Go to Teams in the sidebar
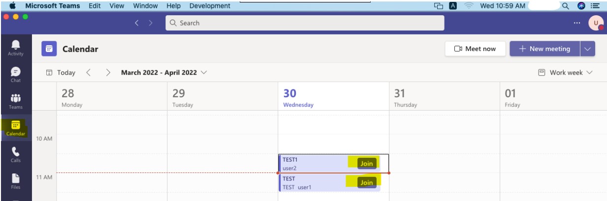Image resolution: width=607 pixels, height=201 pixels. pos(15,101)
